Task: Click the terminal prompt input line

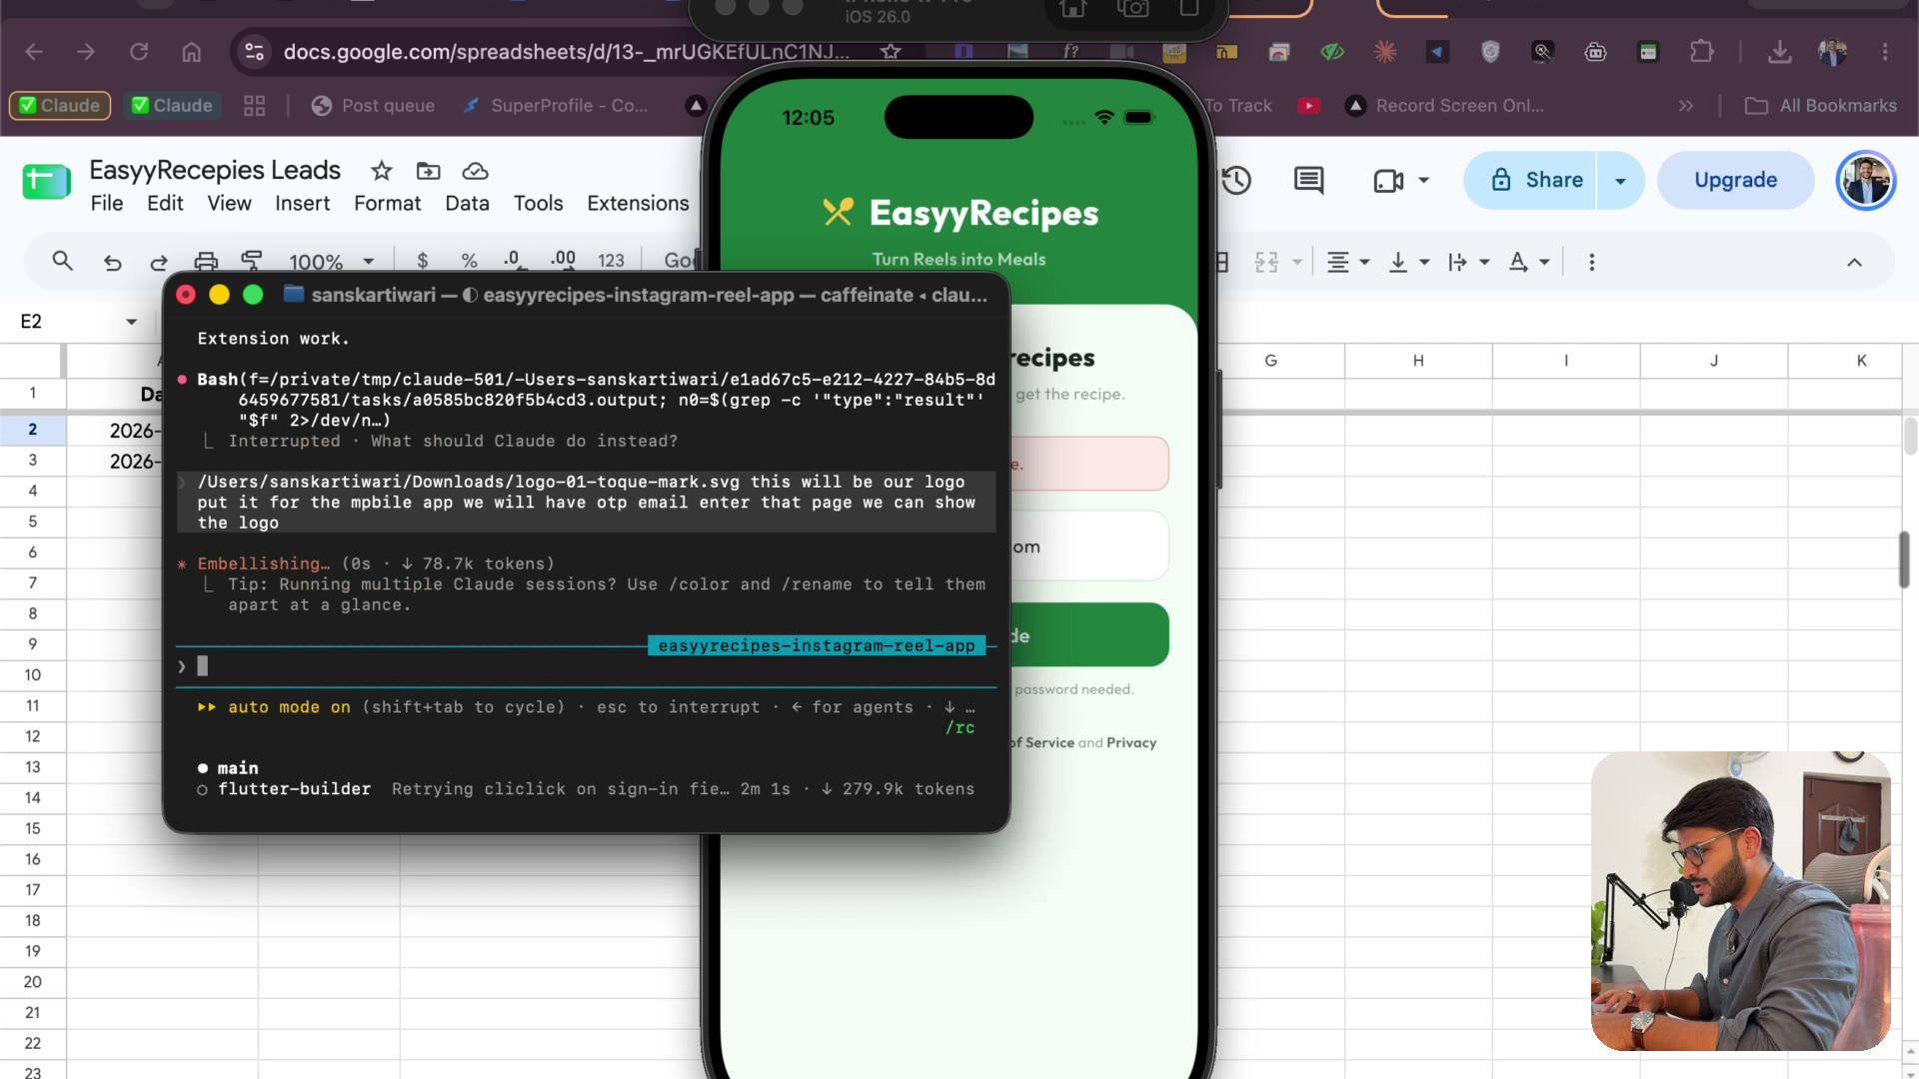Action: (x=587, y=666)
